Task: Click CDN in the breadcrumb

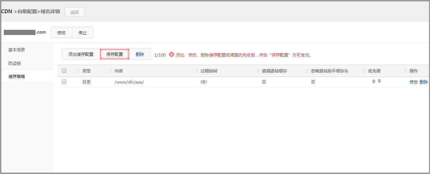Action: coord(7,11)
